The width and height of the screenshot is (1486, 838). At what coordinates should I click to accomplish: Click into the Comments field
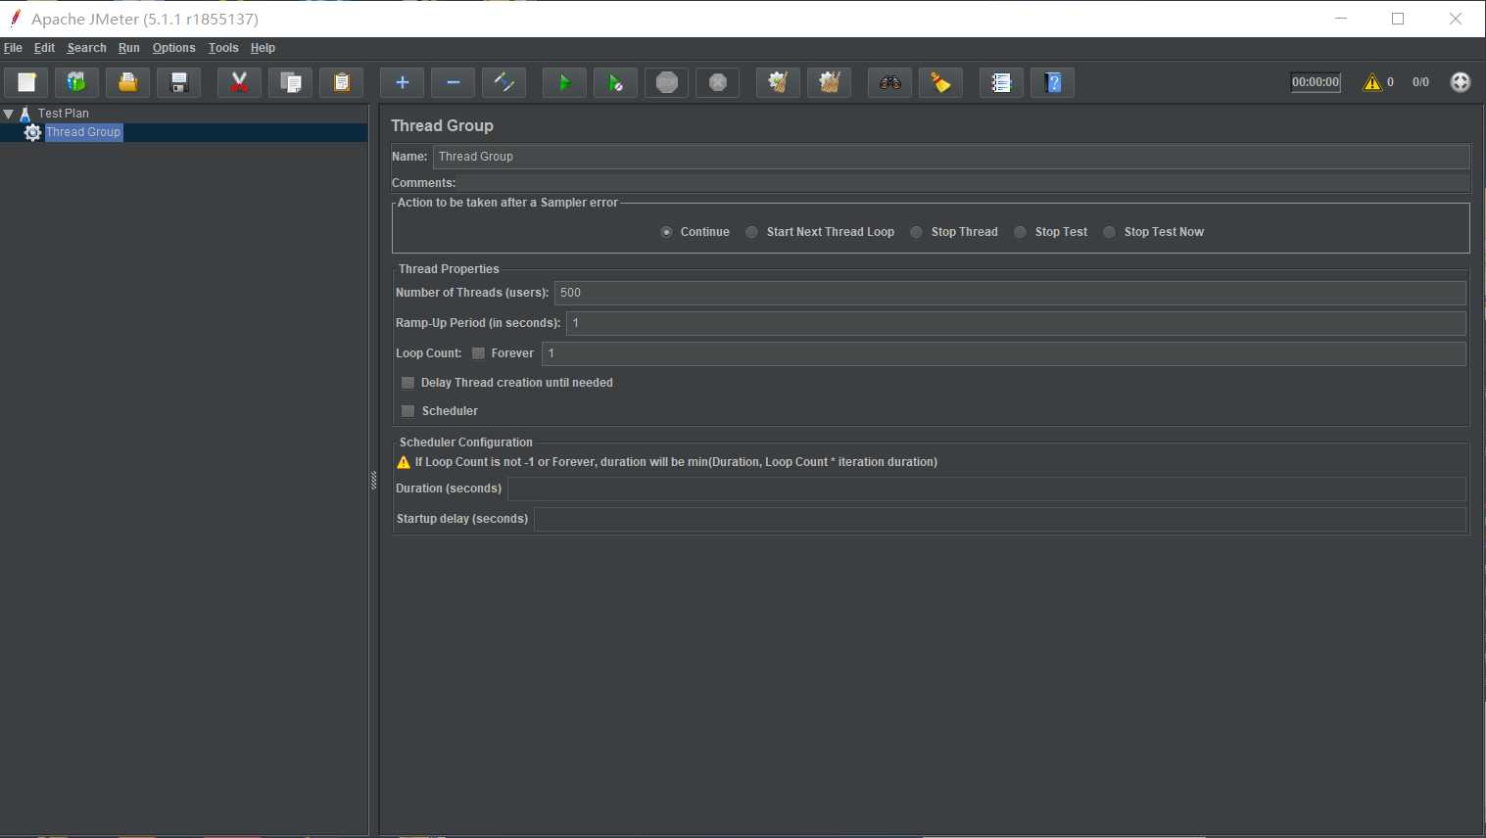964,183
